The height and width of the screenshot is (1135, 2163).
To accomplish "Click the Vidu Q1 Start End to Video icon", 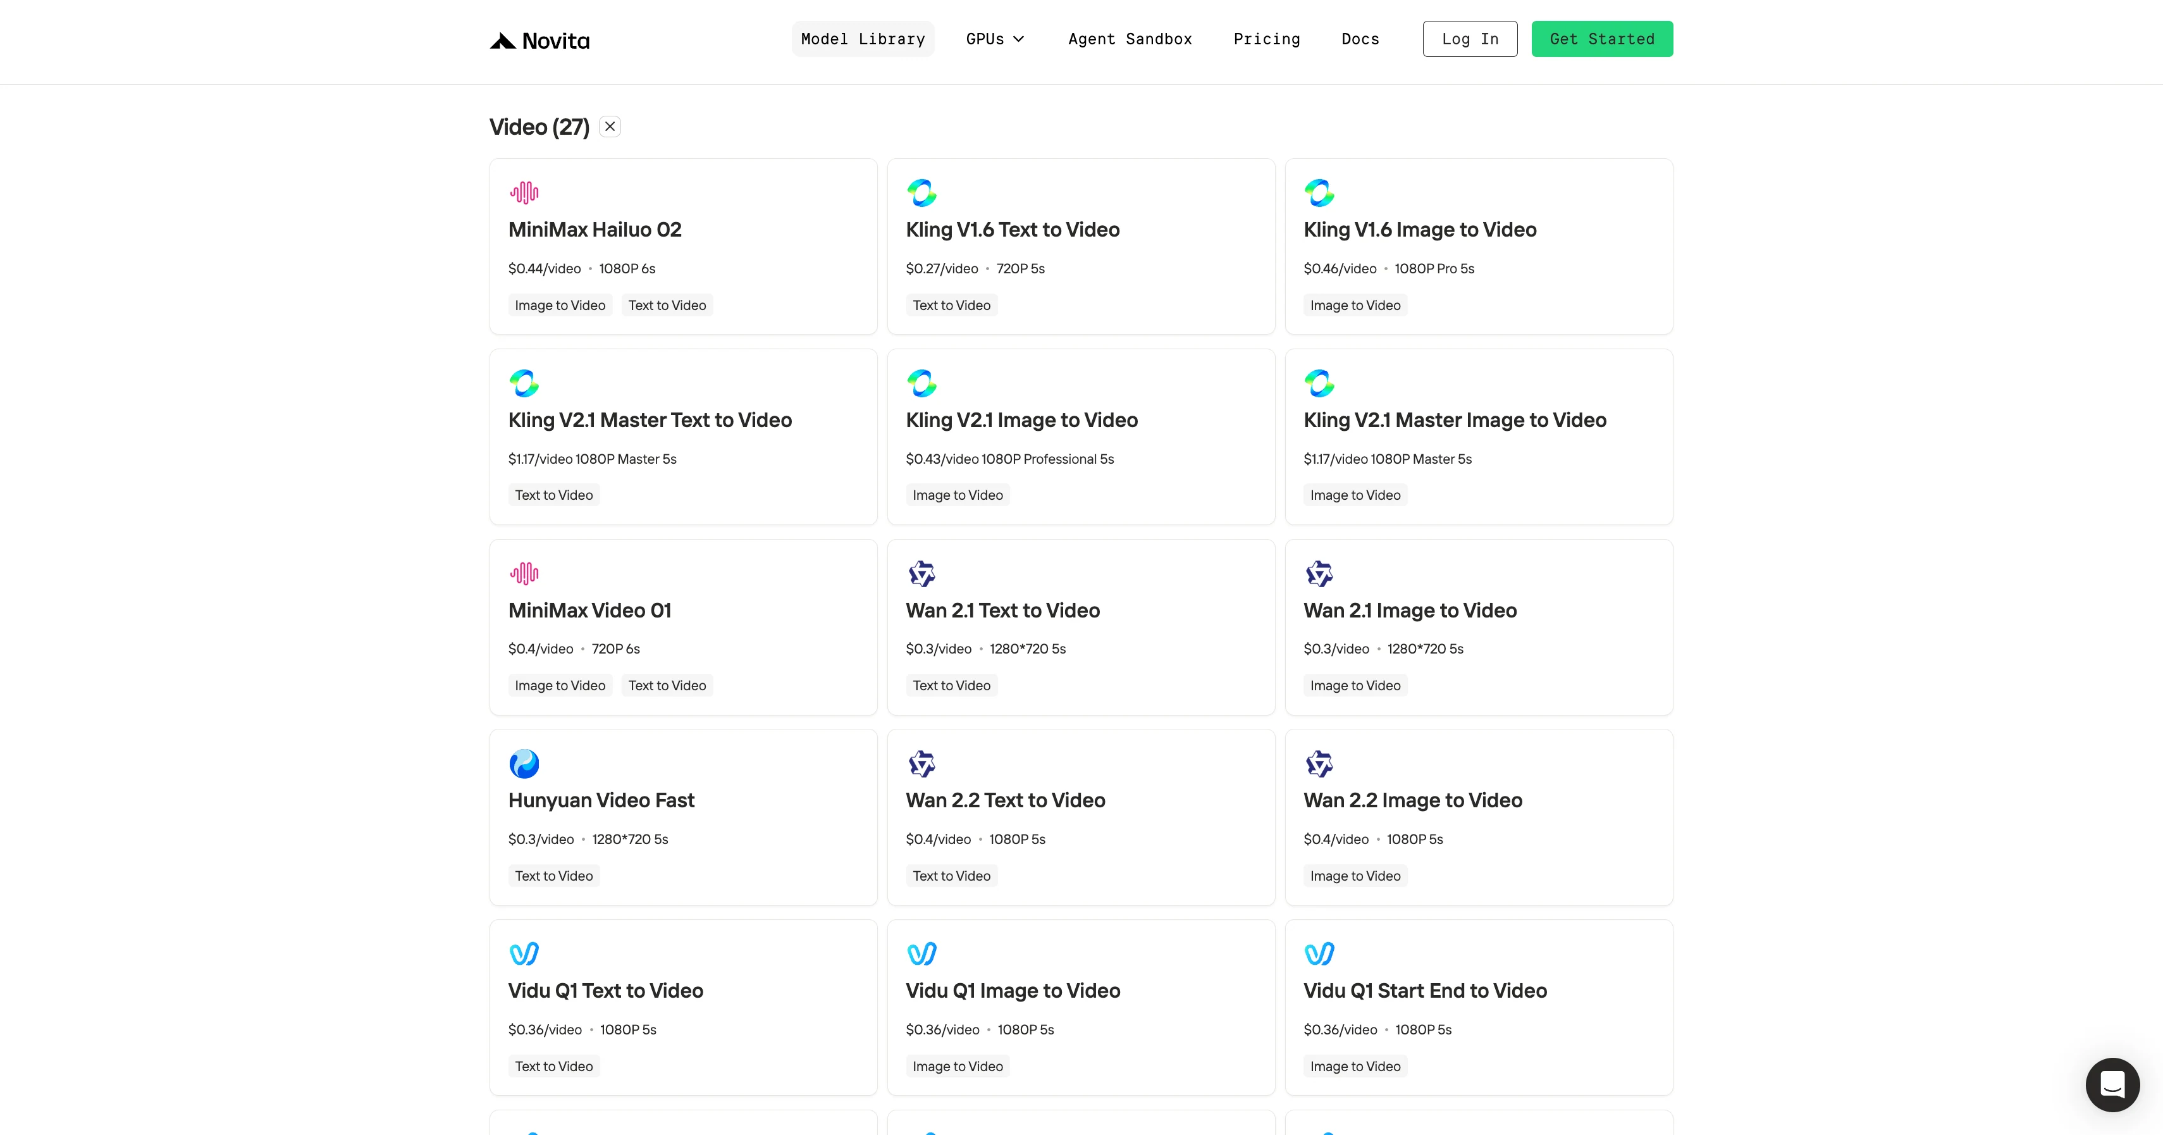I will 1319,953.
